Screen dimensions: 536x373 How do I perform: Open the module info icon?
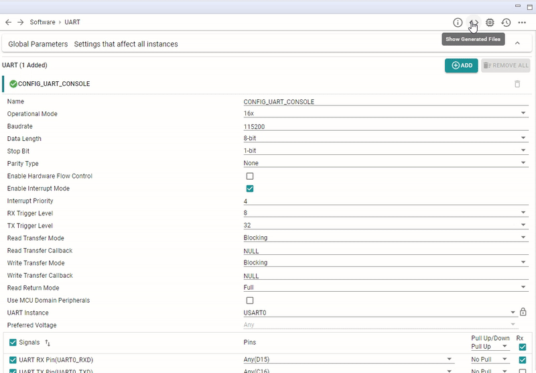[458, 22]
